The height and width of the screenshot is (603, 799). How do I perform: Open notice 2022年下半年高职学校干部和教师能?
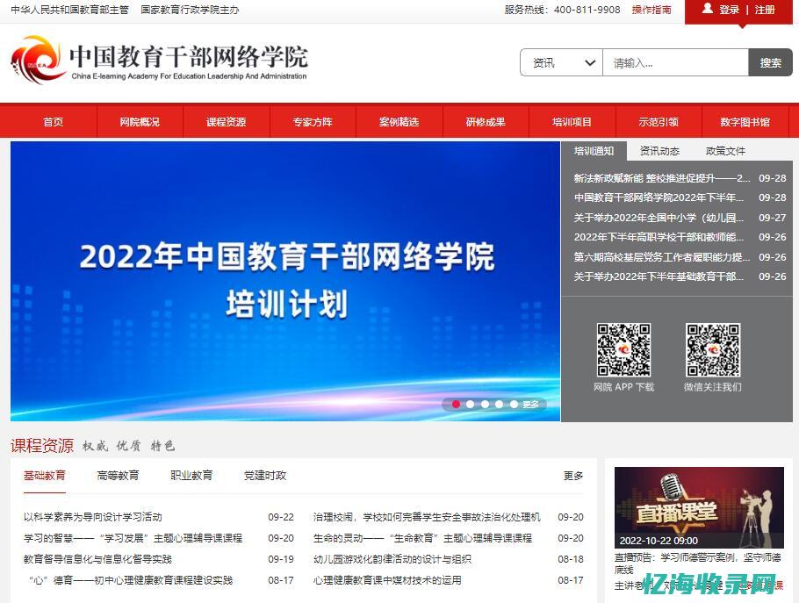click(659, 237)
